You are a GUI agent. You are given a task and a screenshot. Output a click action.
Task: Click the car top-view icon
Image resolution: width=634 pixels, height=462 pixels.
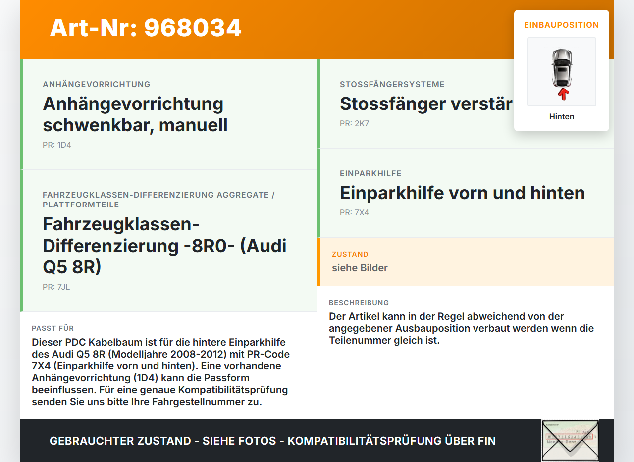pos(562,68)
